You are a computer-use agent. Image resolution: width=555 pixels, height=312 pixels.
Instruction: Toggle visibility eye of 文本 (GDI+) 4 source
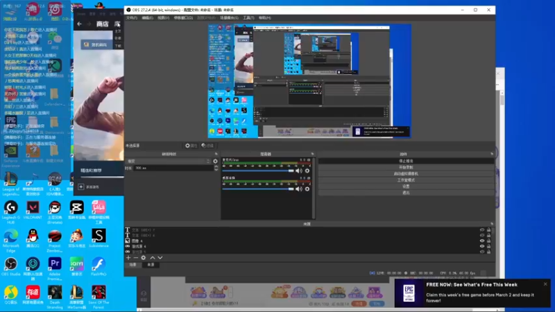pyautogui.click(x=482, y=235)
